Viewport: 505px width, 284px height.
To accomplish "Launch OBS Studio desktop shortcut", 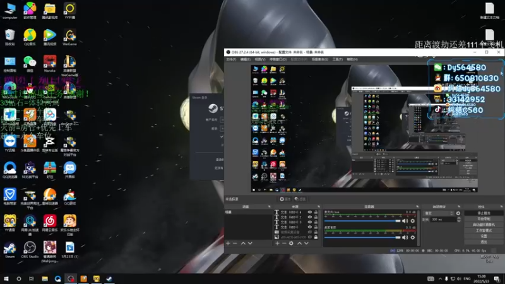I will 30,250.
